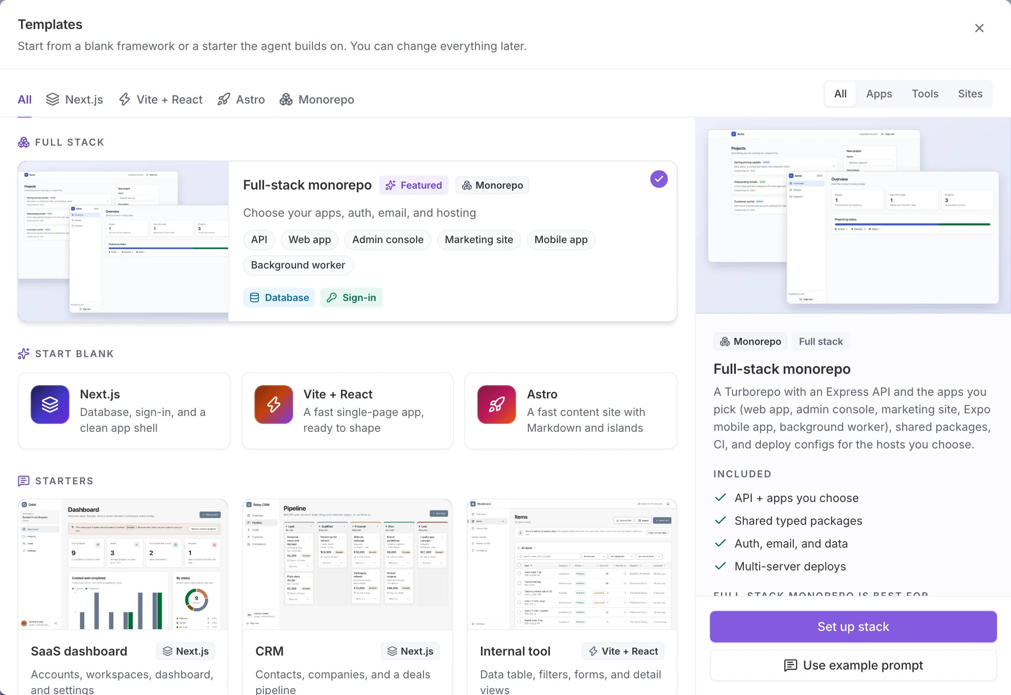Click the Sign-in tag
The height and width of the screenshot is (695, 1011).
tap(351, 297)
